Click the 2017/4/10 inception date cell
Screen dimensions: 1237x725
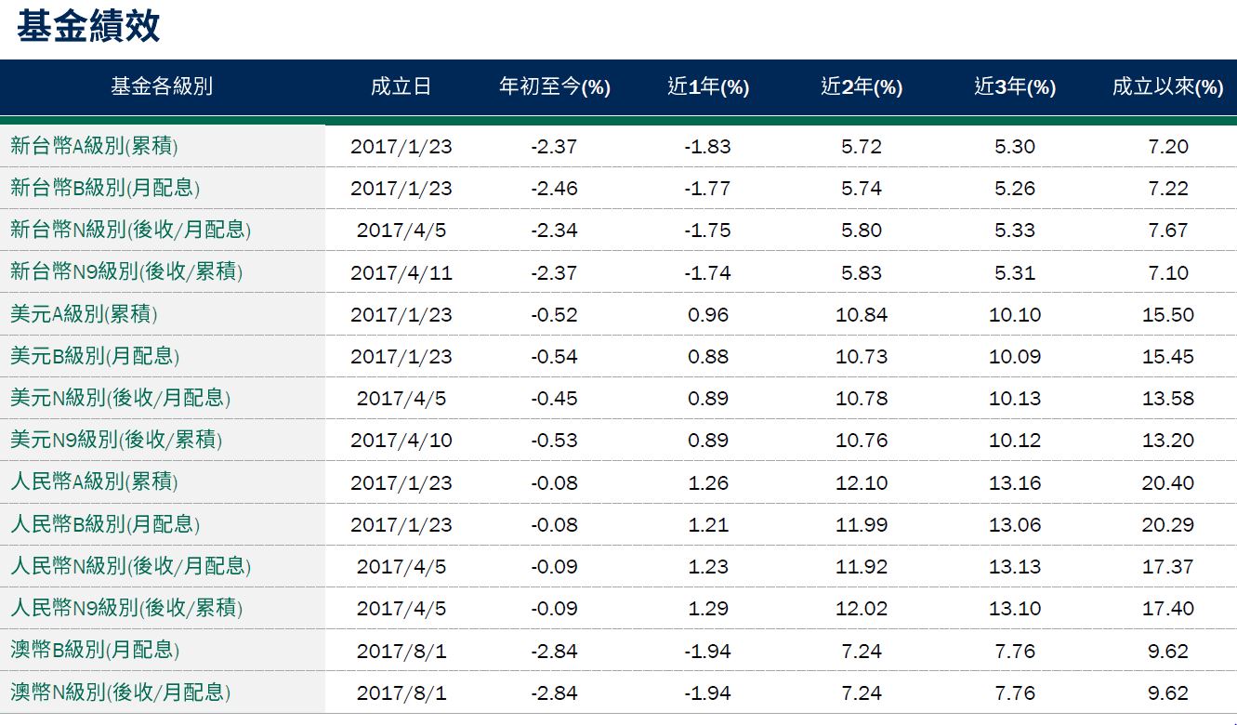401,441
